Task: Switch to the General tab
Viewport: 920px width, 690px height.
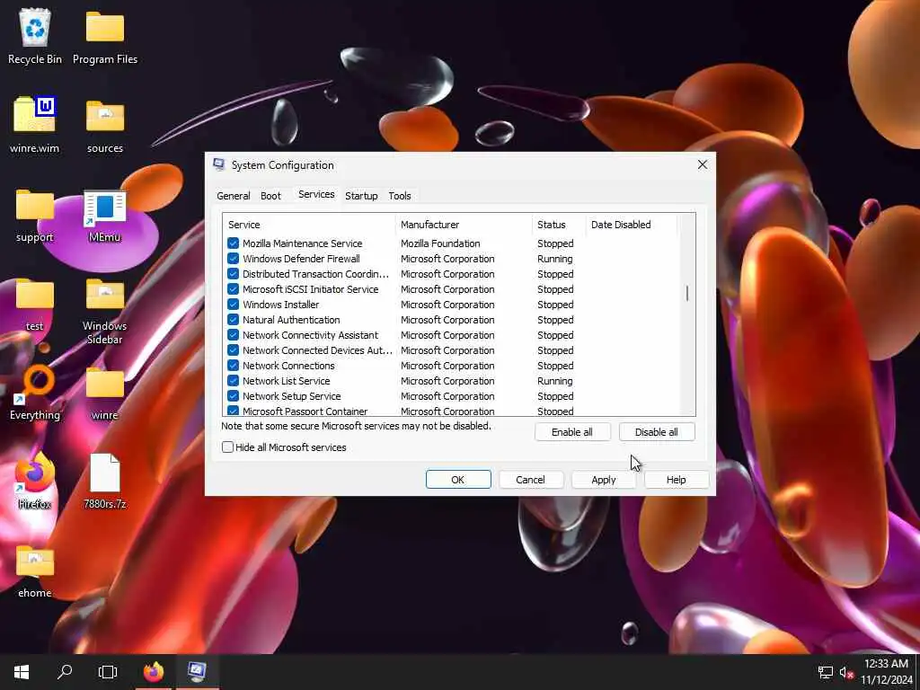Action: (234, 196)
